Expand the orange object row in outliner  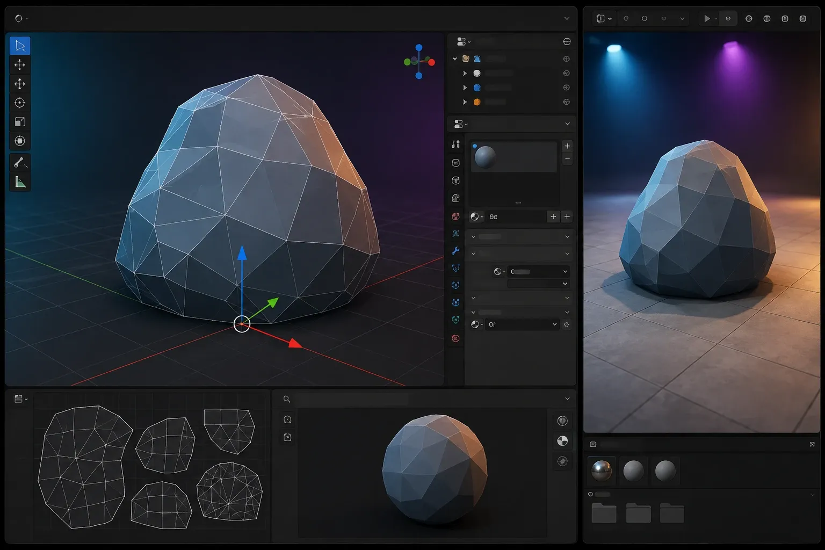(465, 102)
